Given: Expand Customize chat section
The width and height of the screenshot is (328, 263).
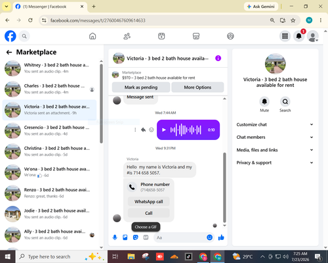Looking at the screenshot, I should pos(275,124).
